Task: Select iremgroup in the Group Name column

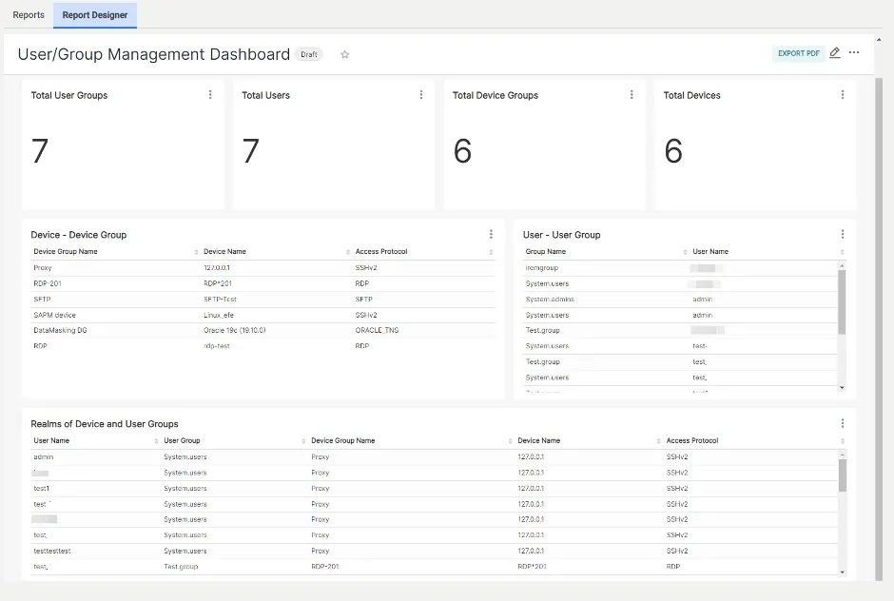Action: [x=542, y=268]
